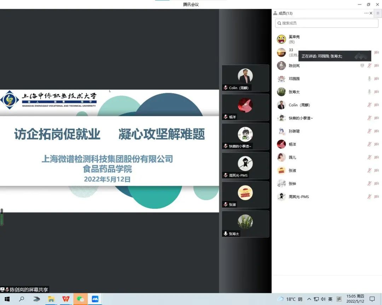The width and height of the screenshot is (382, 305).
Task: Click the shared slide title 访企拓岗促就业
Action: tap(57, 134)
